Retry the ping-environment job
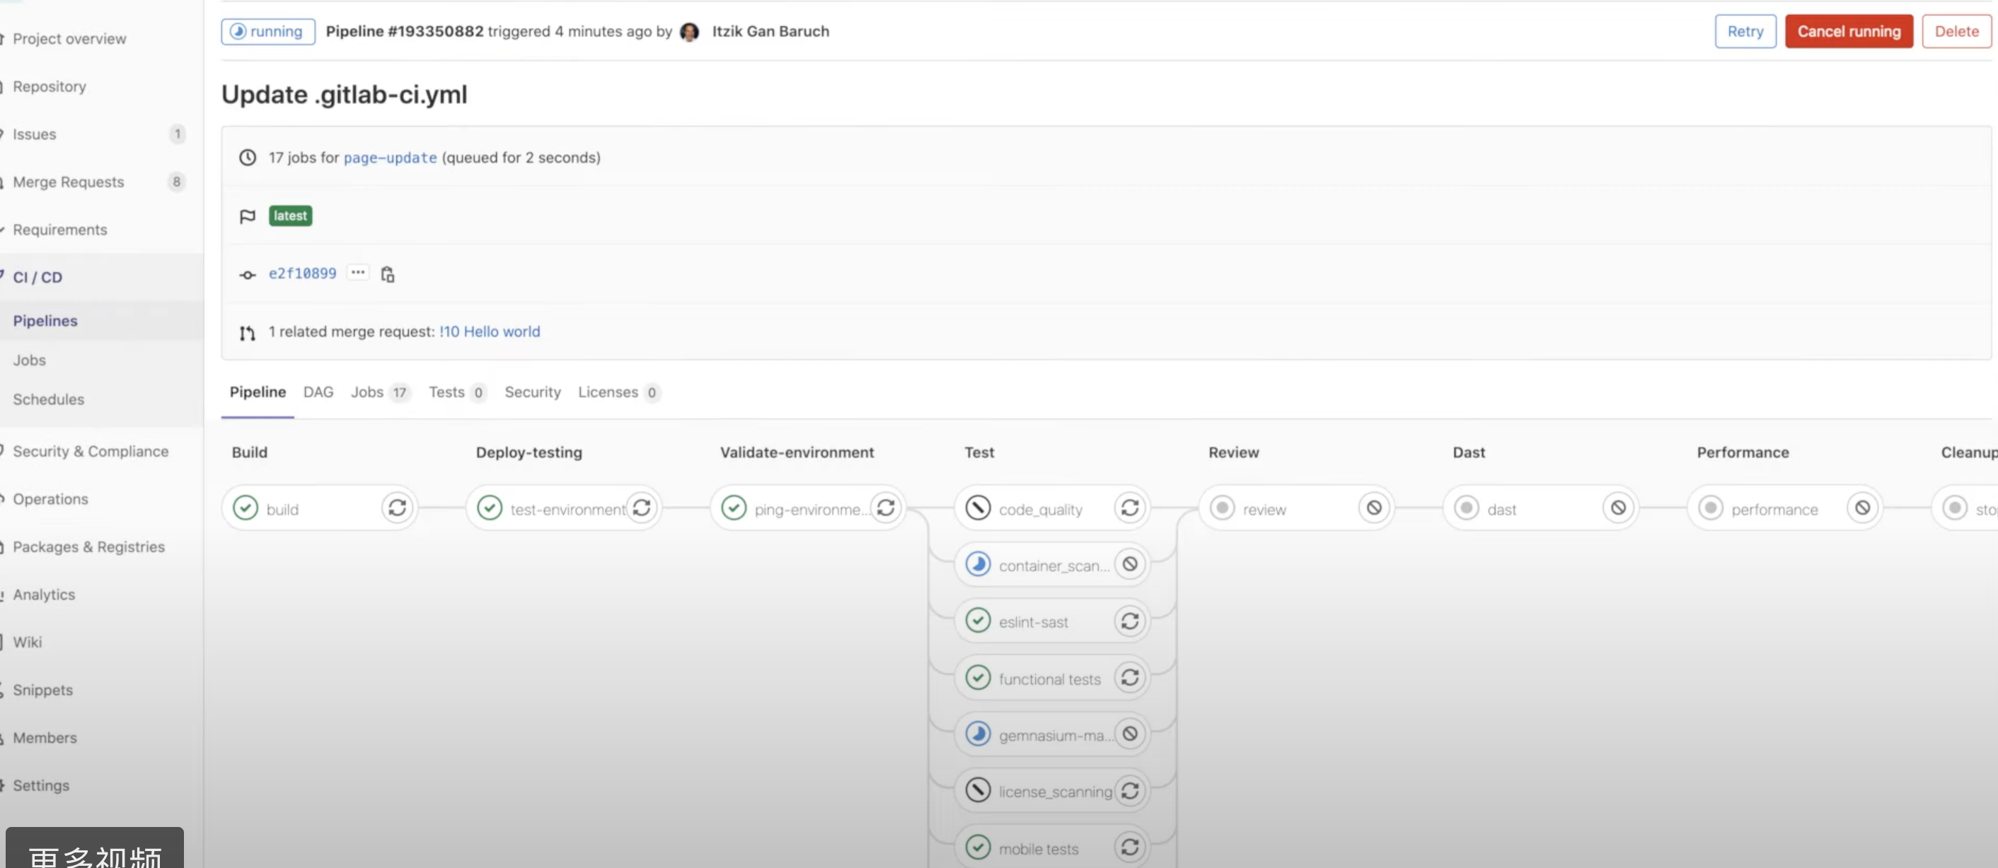1998x868 pixels. click(x=886, y=508)
